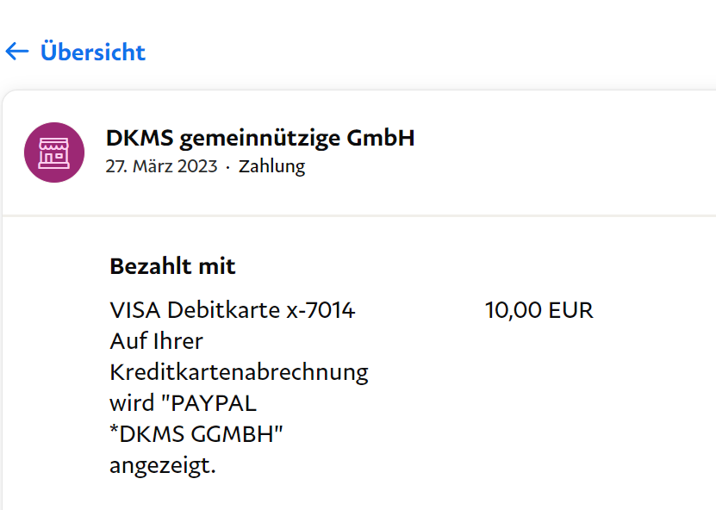
Task: Click the word Kreditkartenabrechnung
Action: (x=239, y=373)
